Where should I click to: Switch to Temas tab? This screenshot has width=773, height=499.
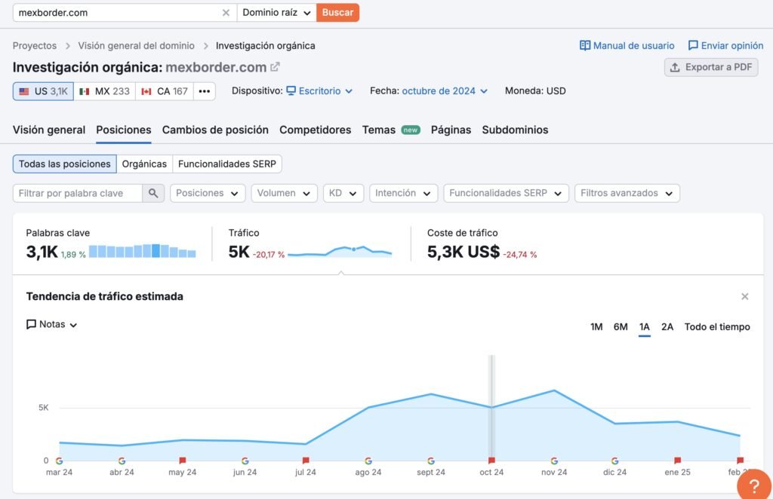pyautogui.click(x=391, y=130)
